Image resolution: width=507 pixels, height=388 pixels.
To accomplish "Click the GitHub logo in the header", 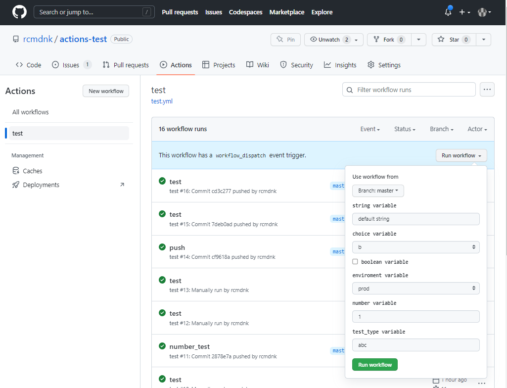I will click(x=19, y=12).
